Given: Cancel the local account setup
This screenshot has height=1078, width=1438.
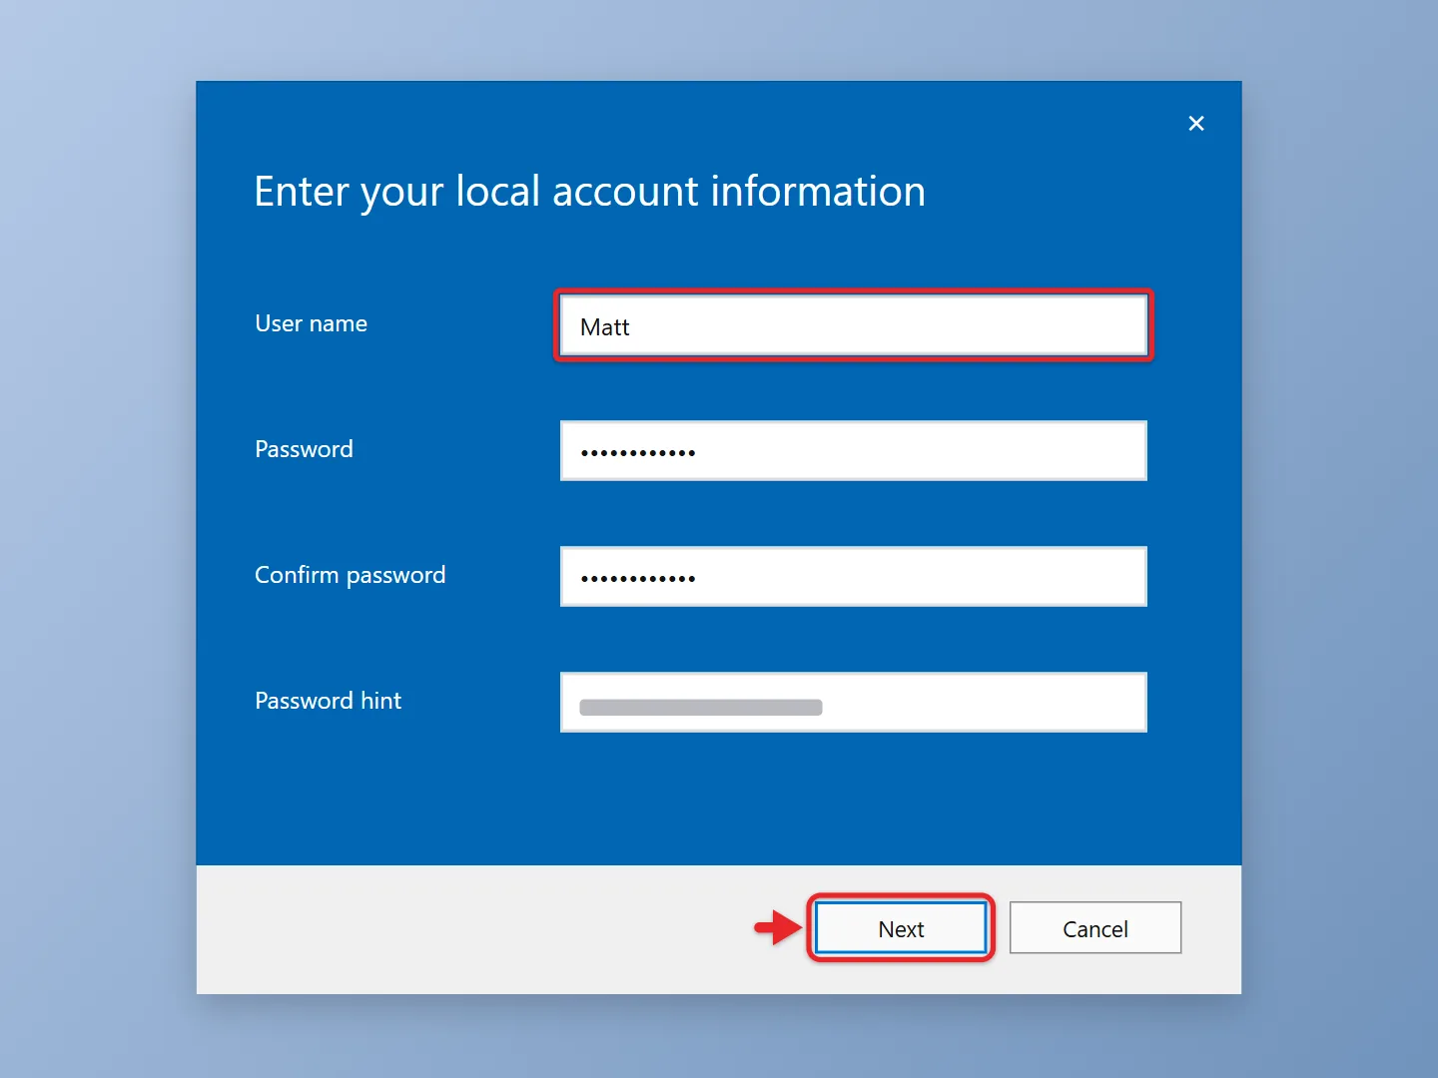Looking at the screenshot, I should point(1095,928).
